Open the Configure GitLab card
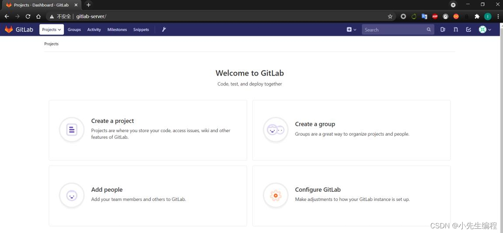 click(351, 196)
